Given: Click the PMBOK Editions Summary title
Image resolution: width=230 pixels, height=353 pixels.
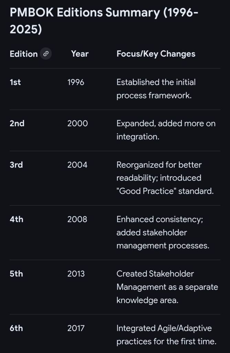Looking at the screenshot, I should pyautogui.click(x=104, y=21).
